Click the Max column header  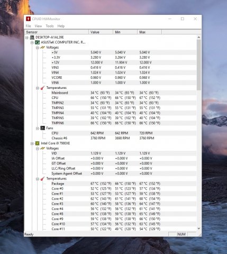(149, 32)
